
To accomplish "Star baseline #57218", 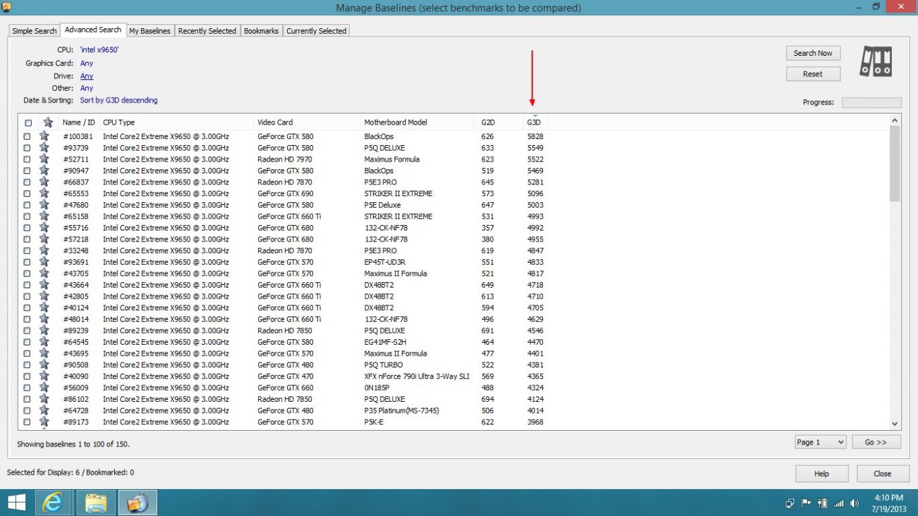I will (45, 239).
